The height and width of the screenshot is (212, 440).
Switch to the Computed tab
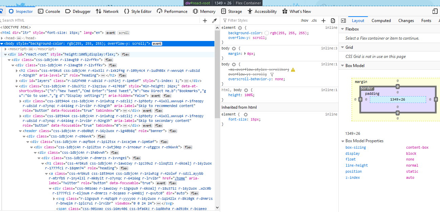pyautogui.click(x=381, y=20)
